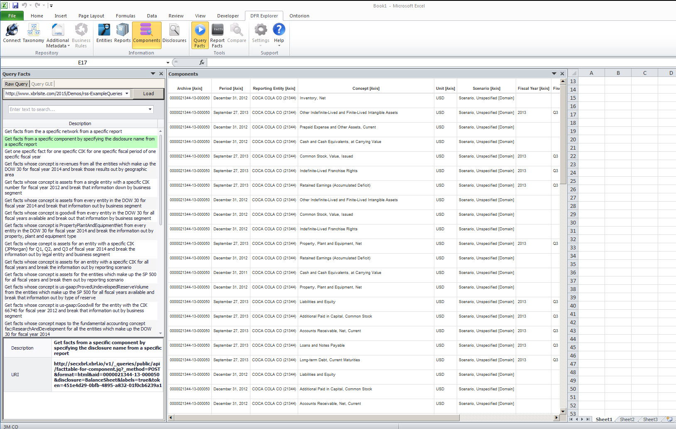Switch to the Insert ribbon tab
Image resolution: width=676 pixels, height=429 pixels.
click(61, 16)
